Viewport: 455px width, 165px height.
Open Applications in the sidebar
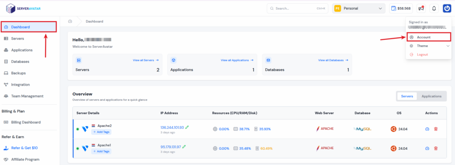coord(22,50)
